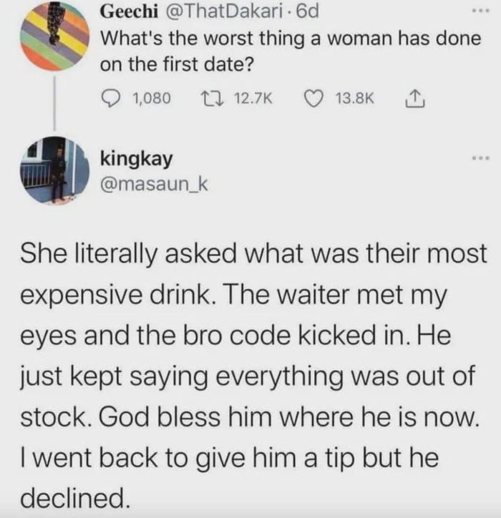Open kingkay's profile picture
501x518 pixels.
(x=54, y=169)
